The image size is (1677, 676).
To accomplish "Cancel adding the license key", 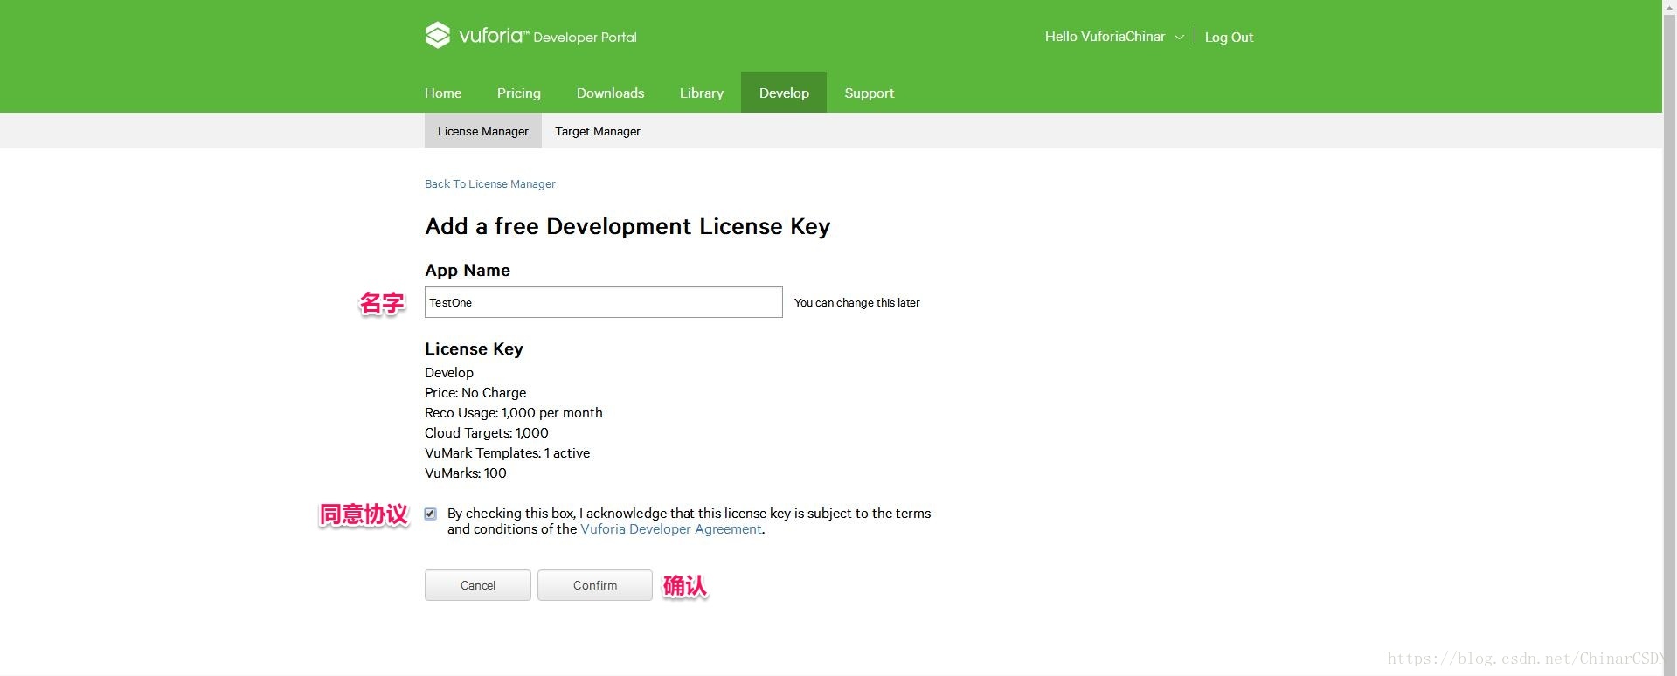I will coord(478,585).
